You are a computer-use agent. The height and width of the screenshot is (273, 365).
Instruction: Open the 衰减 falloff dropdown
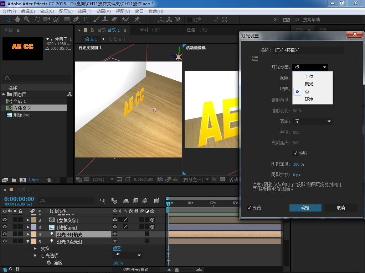[x=312, y=122]
